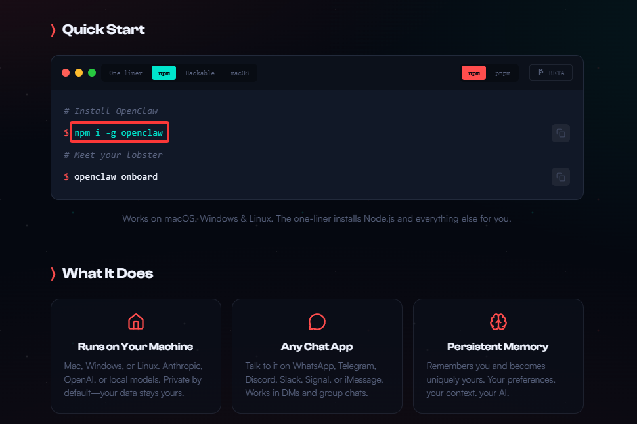The image size is (637, 424).
Task: Enable the BETA channel button
Action: [x=550, y=73]
